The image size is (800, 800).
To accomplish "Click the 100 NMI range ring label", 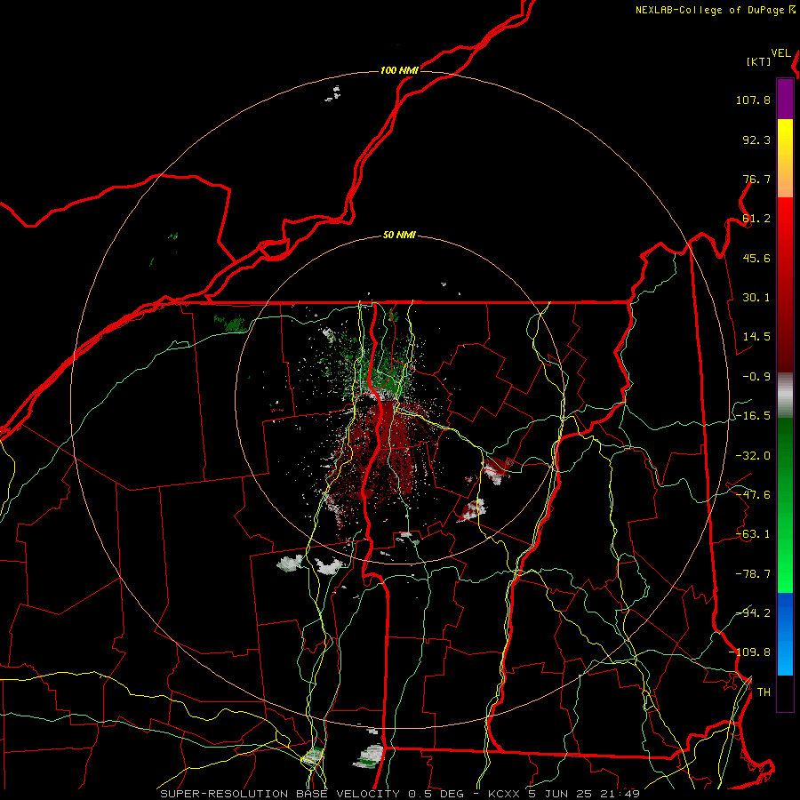I will (399, 70).
